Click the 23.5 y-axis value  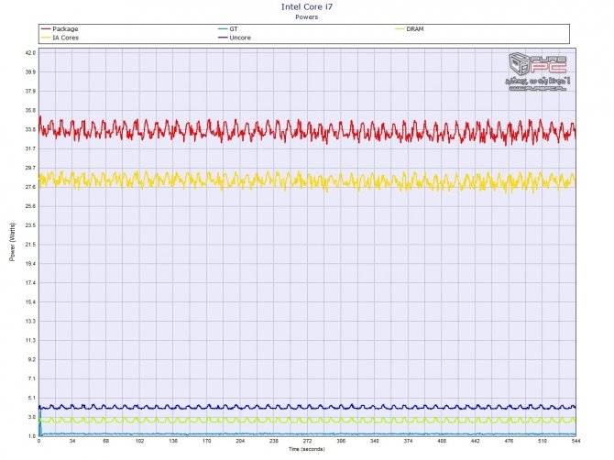point(31,225)
